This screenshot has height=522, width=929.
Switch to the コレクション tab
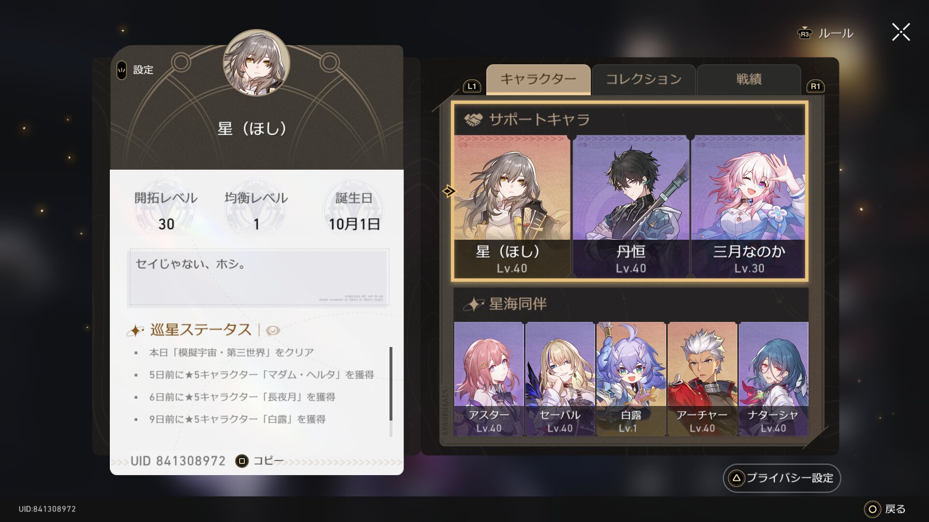(644, 79)
